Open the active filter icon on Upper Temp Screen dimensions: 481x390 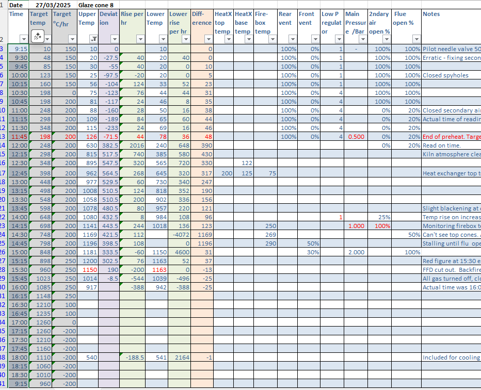point(93,39)
